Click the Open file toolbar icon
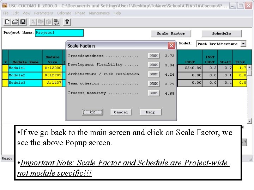 15,22
